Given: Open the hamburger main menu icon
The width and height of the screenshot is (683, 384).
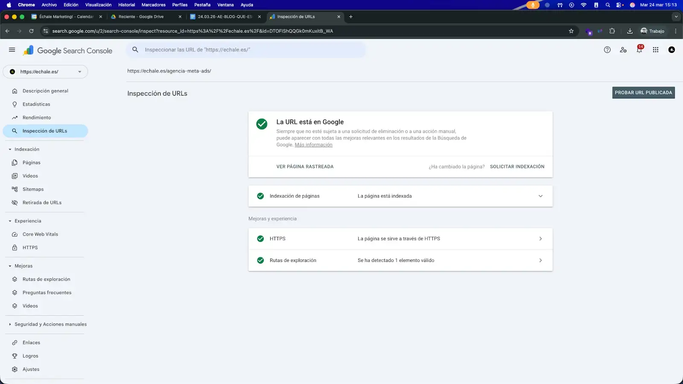Looking at the screenshot, I should (12, 50).
